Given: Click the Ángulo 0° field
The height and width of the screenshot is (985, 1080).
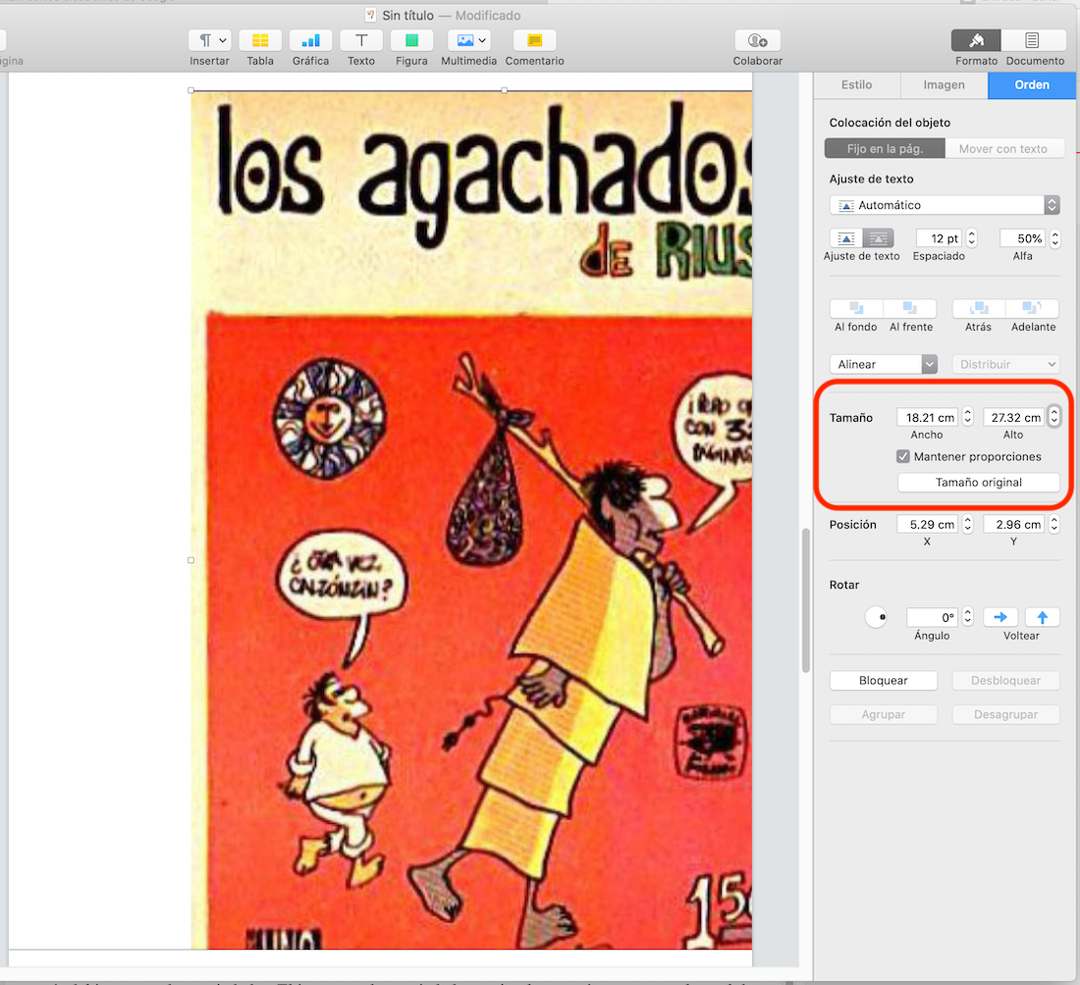Looking at the screenshot, I should pos(932,617).
